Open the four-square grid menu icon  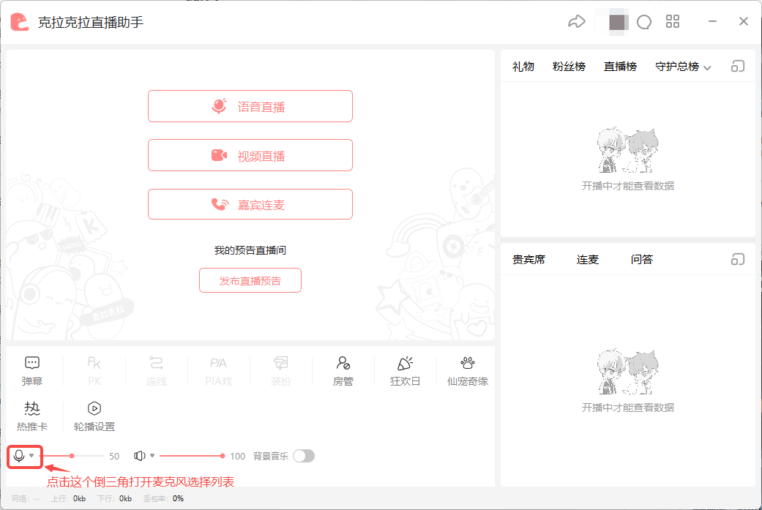(673, 21)
